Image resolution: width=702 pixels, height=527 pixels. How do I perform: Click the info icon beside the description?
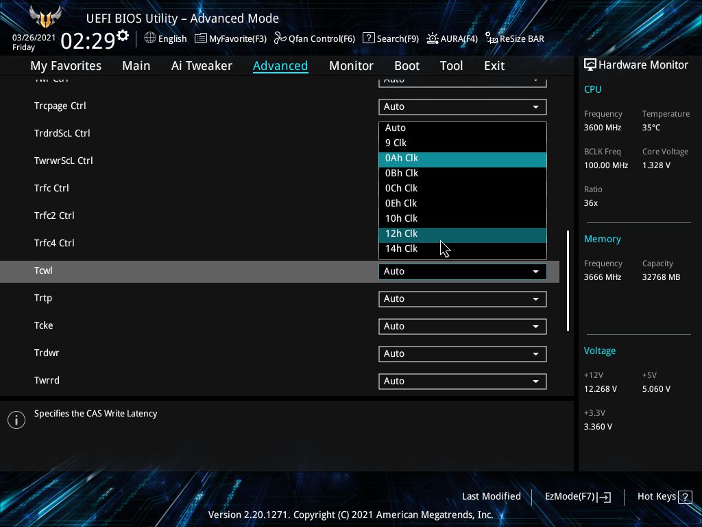(x=16, y=420)
